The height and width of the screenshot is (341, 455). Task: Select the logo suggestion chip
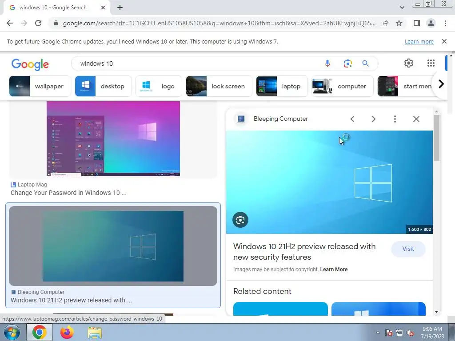click(159, 86)
